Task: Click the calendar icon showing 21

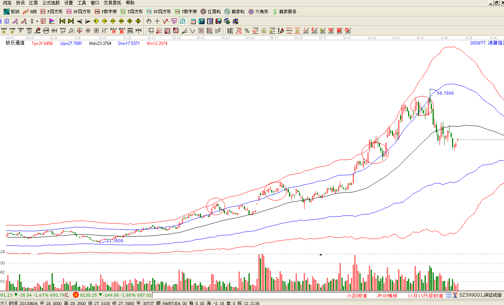Action: coord(193,21)
